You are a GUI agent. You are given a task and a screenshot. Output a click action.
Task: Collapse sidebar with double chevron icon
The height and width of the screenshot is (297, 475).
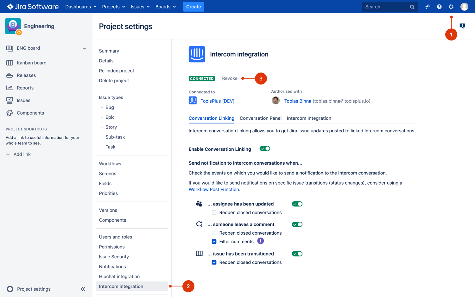pyautogui.click(x=83, y=289)
